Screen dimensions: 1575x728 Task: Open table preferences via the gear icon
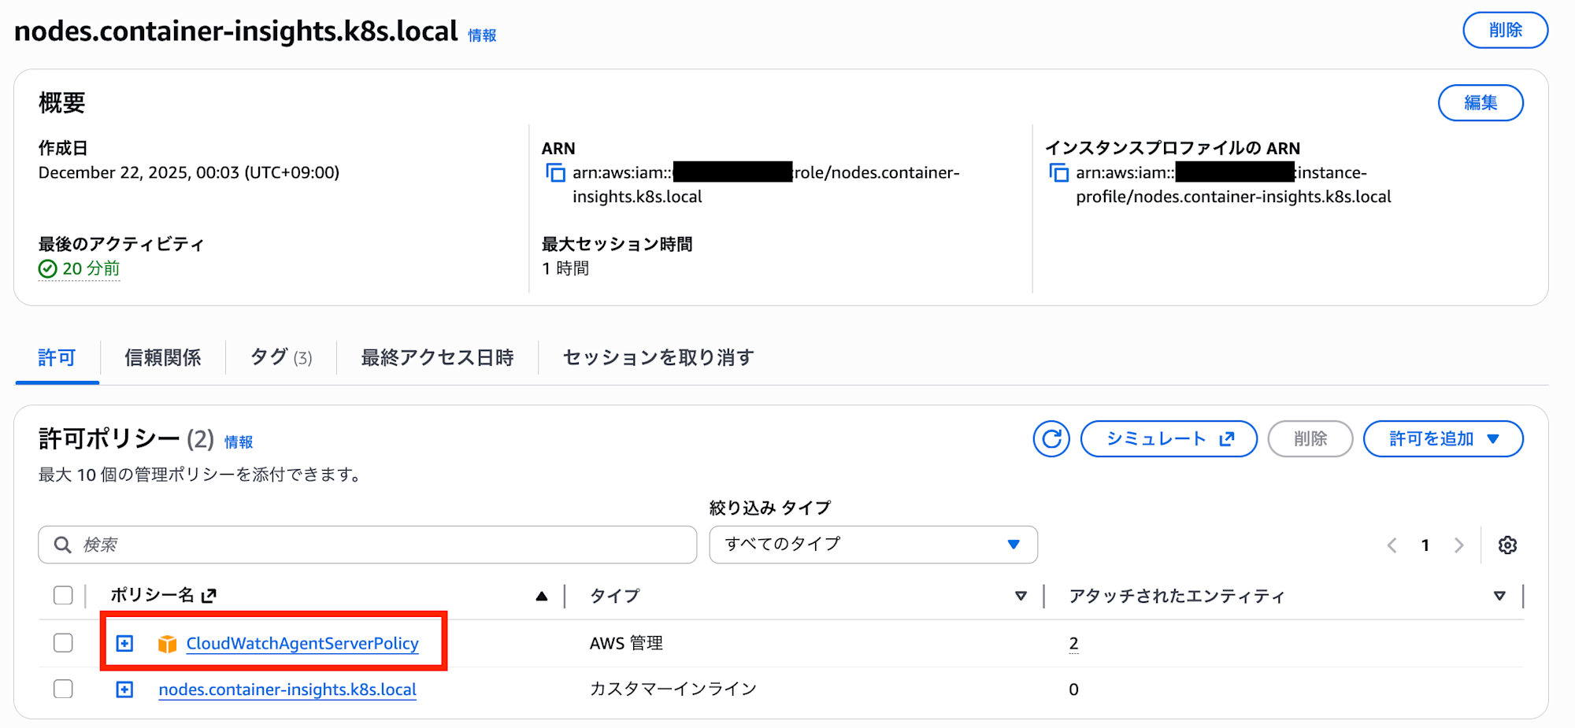1507,544
